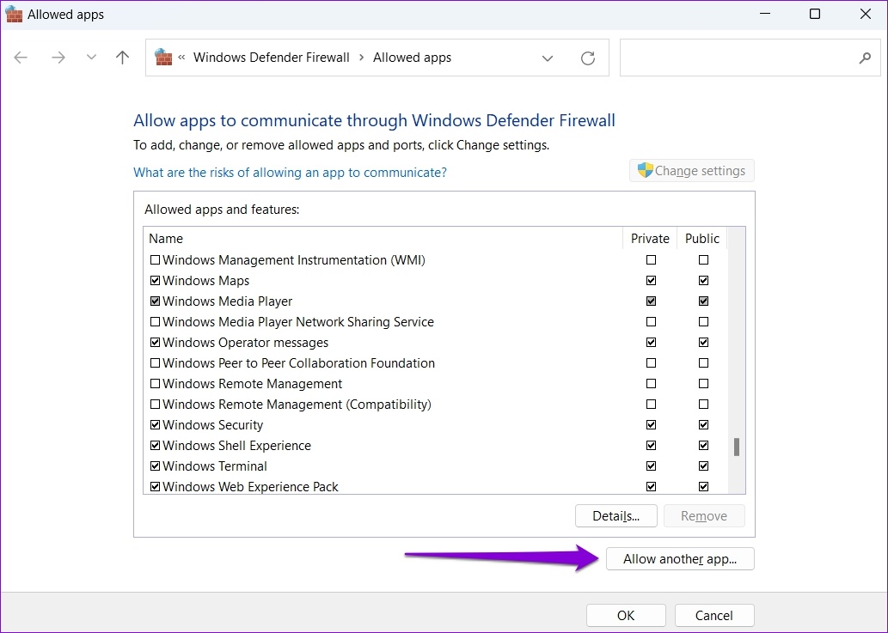Click the Remove button
This screenshot has width=888, height=633.
(704, 516)
